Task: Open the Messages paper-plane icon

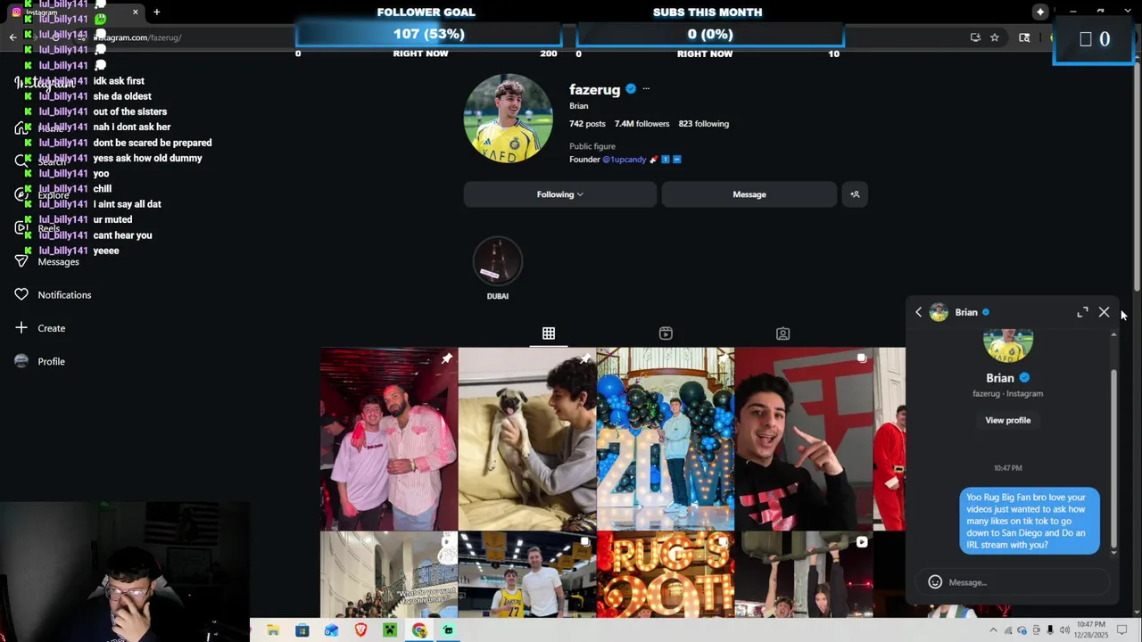Action: pyautogui.click(x=21, y=260)
